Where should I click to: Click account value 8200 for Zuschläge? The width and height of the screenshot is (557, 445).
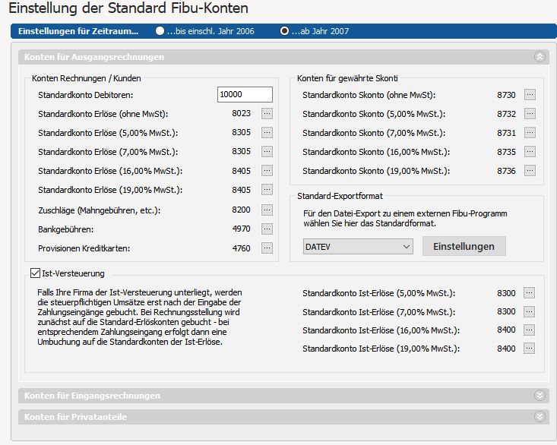click(241, 210)
